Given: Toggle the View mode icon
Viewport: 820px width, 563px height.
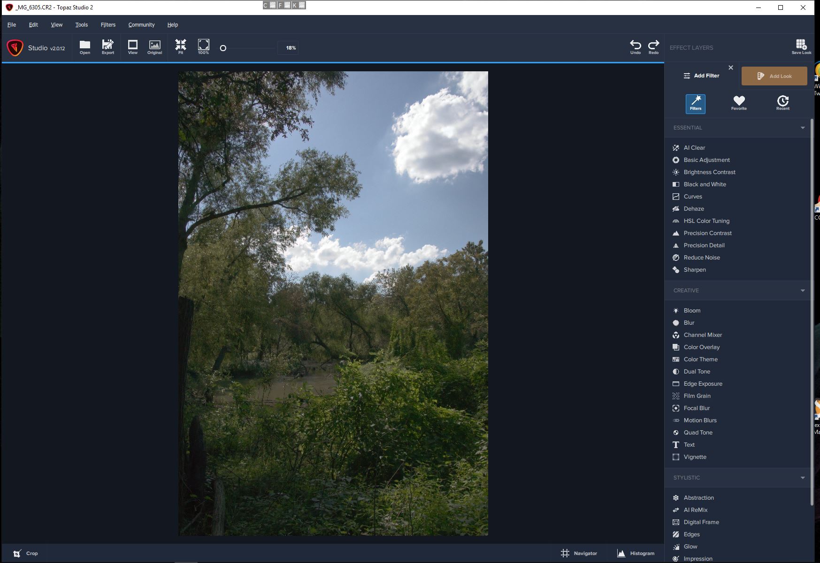Looking at the screenshot, I should coord(133,47).
